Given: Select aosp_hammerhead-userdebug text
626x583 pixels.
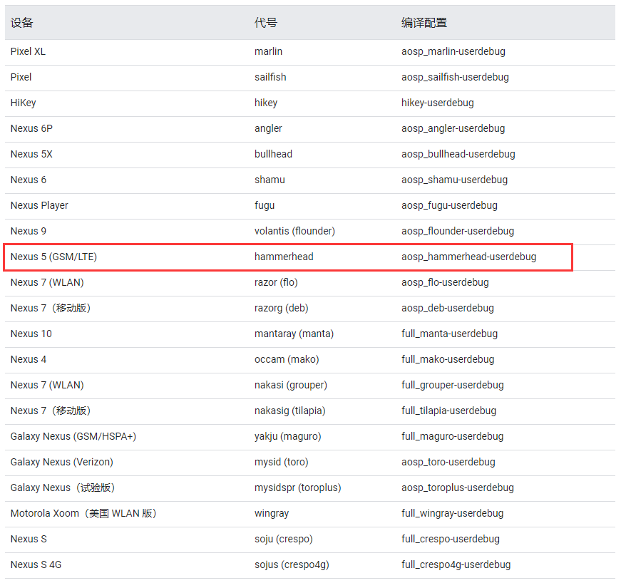Looking at the screenshot, I should (x=468, y=257).
